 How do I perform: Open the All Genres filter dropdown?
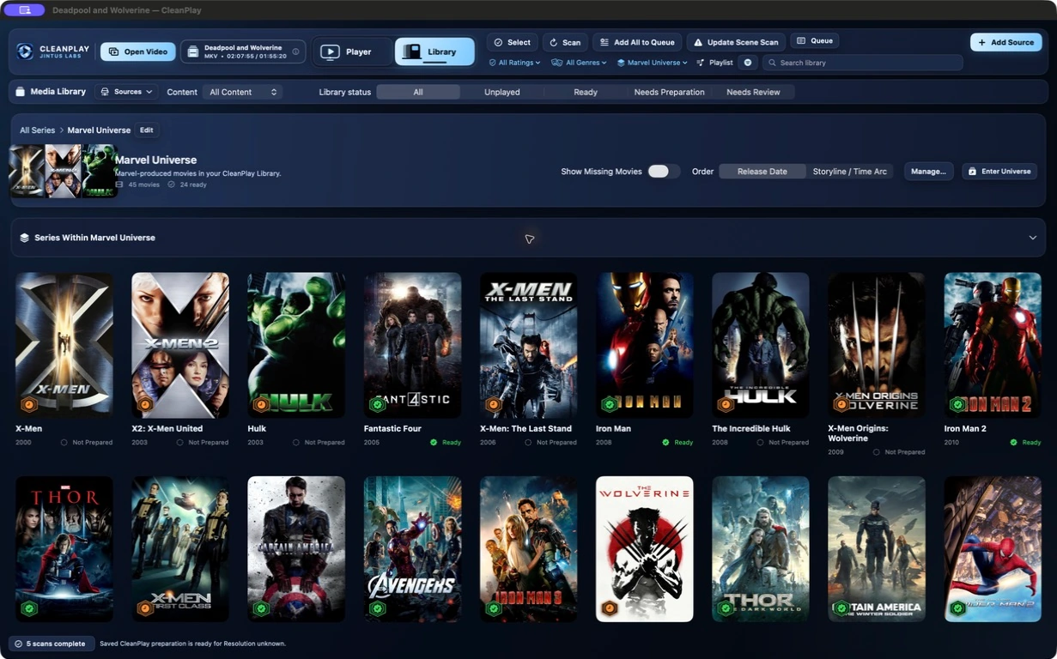point(580,63)
